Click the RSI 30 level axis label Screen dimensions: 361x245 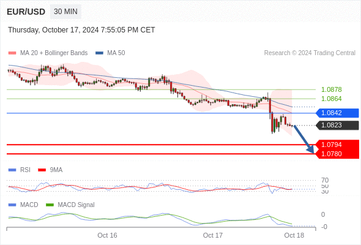tap(325, 192)
